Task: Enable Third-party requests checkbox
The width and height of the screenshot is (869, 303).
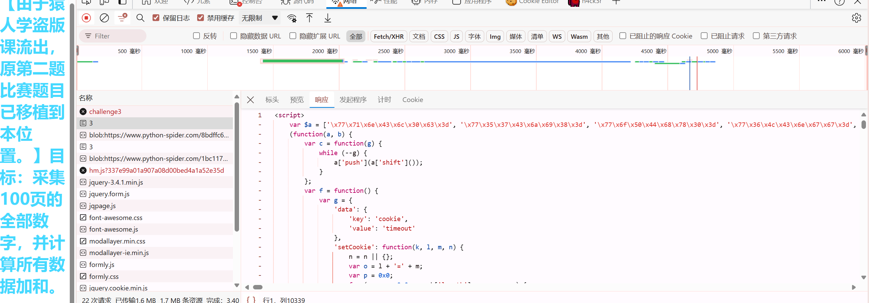Action: click(x=756, y=36)
